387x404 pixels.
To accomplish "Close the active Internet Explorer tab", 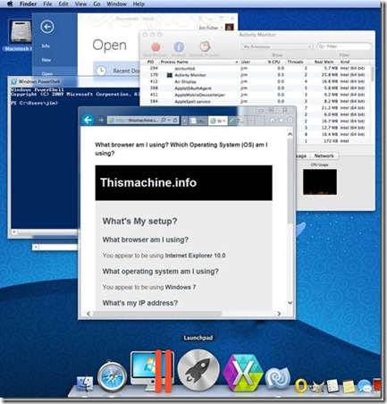I will 224,121.
